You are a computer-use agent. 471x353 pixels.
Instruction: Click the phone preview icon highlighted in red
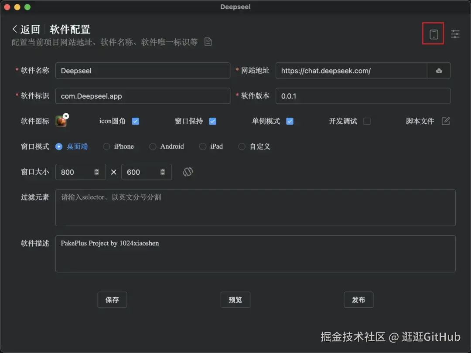(433, 34)
